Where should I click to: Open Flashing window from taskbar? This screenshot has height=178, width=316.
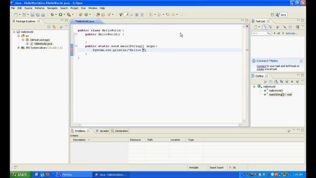(74, 175)
